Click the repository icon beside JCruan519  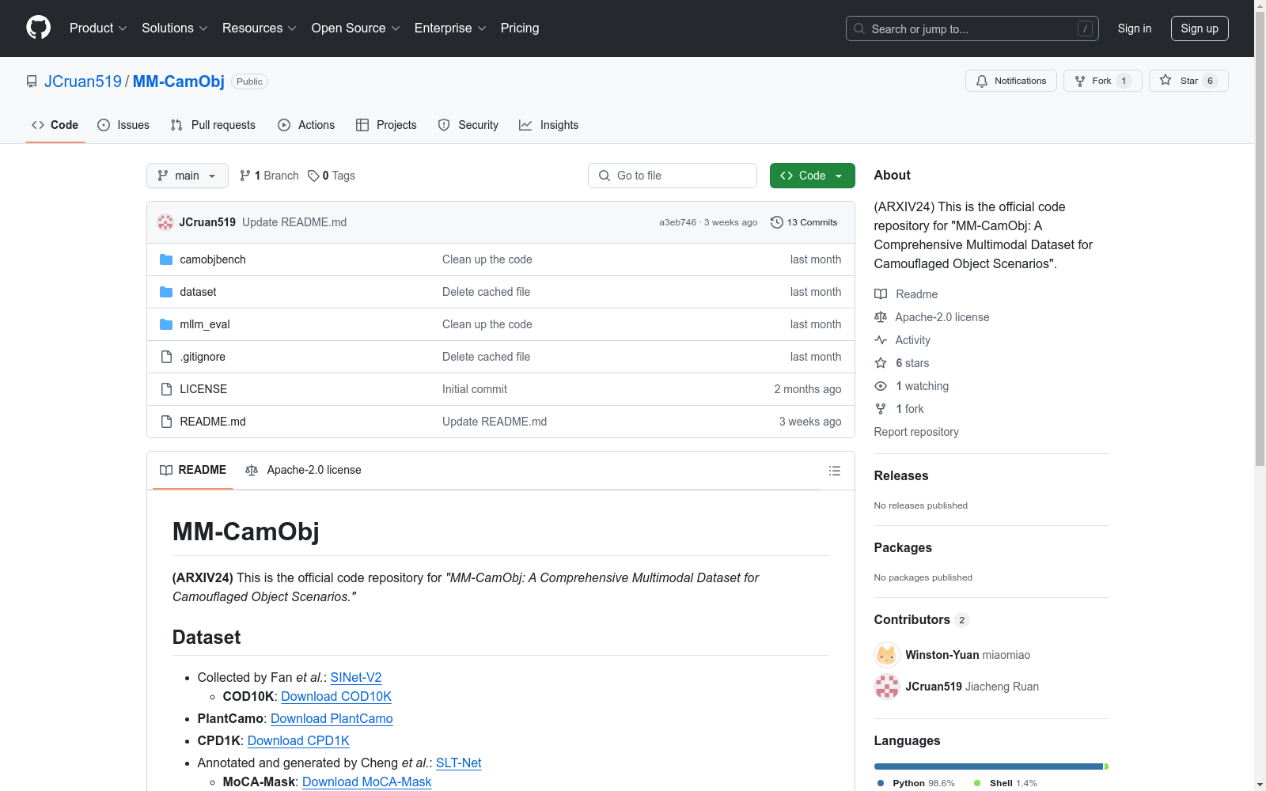coord(32,81)
